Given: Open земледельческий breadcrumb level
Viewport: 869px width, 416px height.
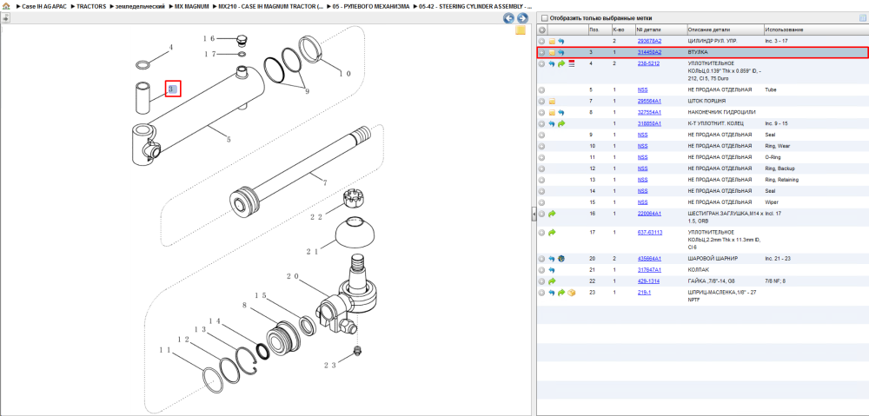Looking at the screenshot, I should pyautogui.click(x=141, y=6).
